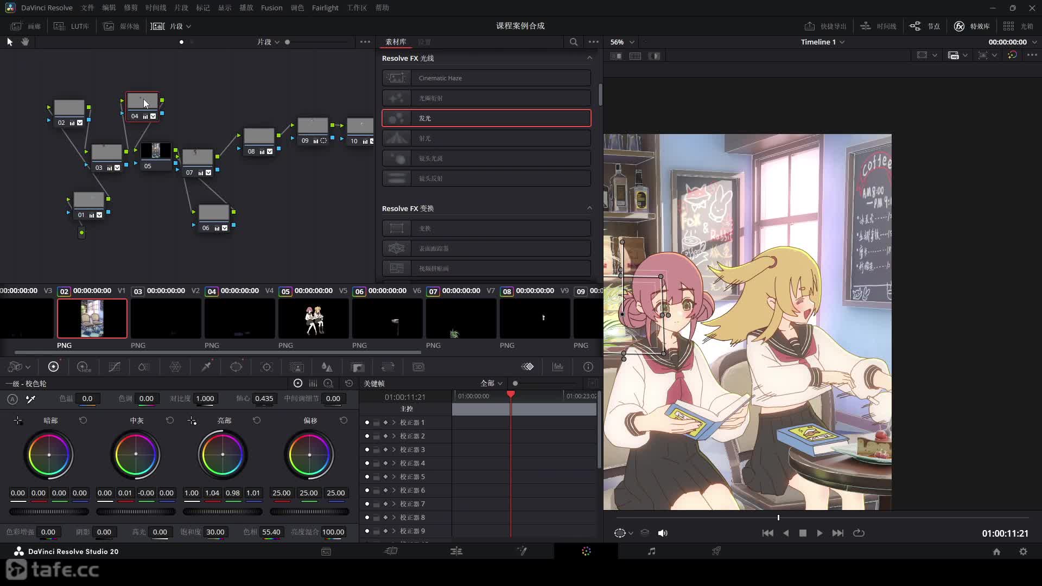The width and height of the screenshot is (1042, 586).
Task: Open the Power Window palette
Action: point(236,367)
